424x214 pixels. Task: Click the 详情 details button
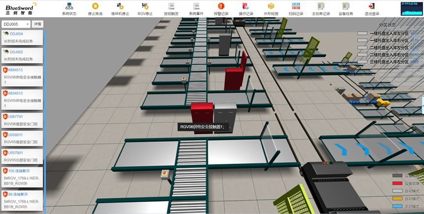click(37, 24)
